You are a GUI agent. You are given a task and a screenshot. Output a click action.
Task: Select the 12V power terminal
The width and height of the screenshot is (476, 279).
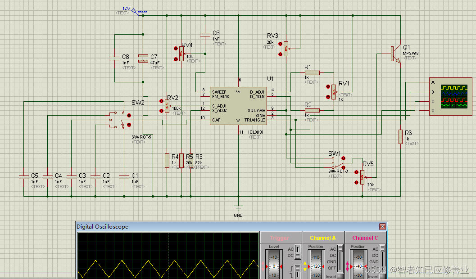[140, 12]
